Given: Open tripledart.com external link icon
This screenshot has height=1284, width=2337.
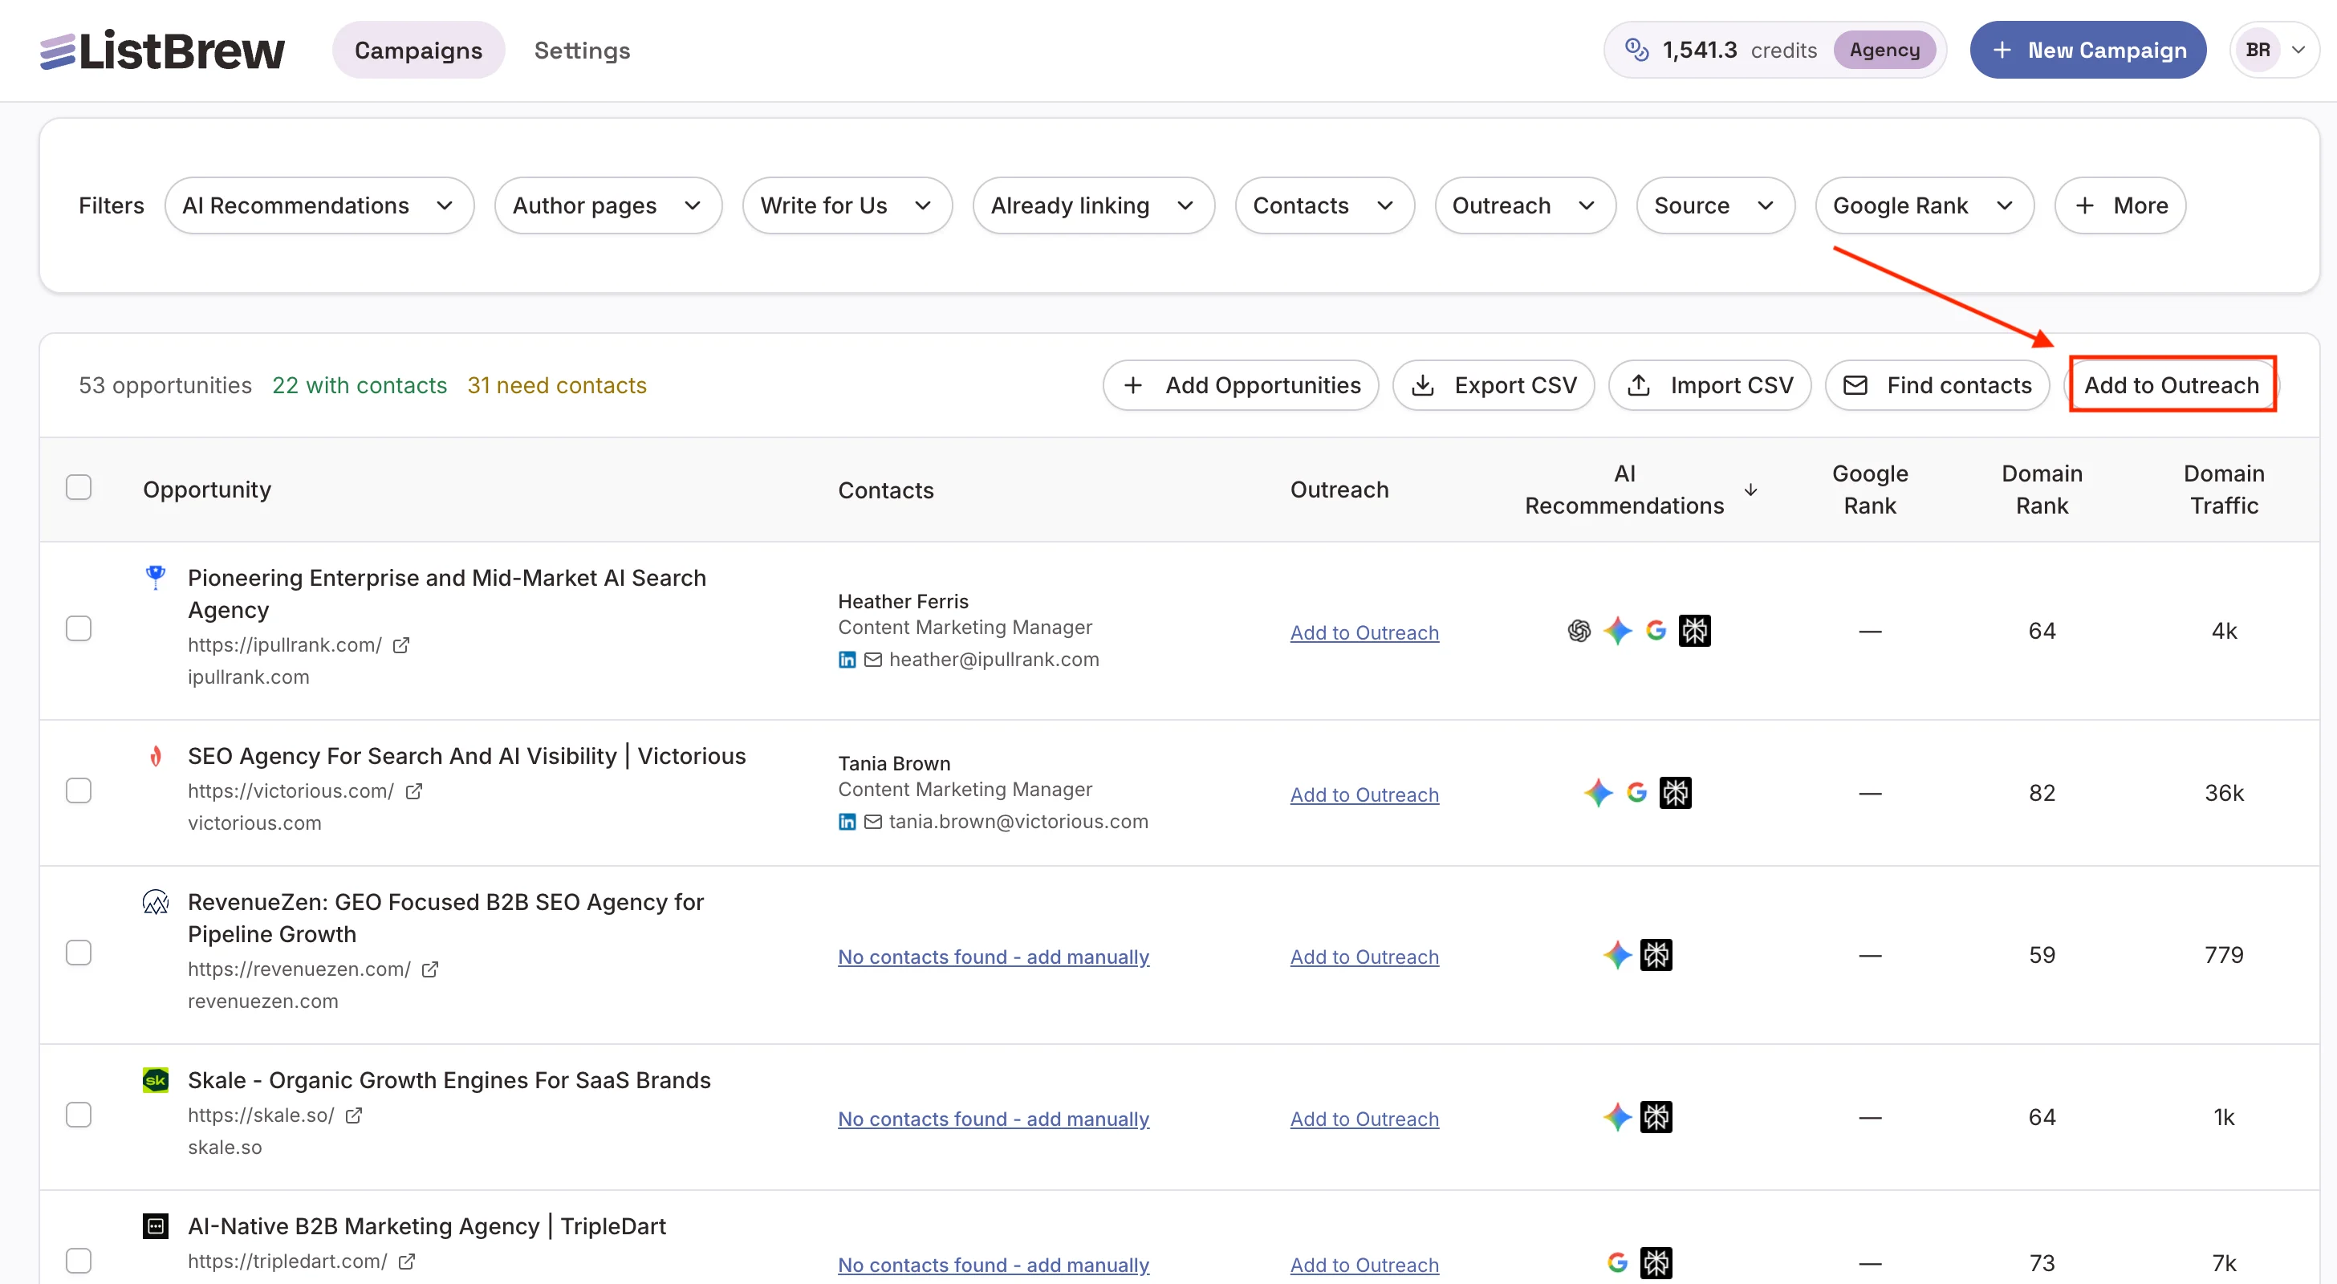Looking at the screenshot, I should pos(406,1262).
